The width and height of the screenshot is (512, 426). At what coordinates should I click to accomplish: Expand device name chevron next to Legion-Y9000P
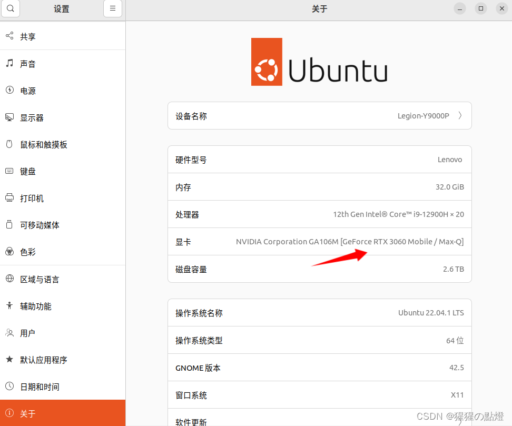pos(460,115)
